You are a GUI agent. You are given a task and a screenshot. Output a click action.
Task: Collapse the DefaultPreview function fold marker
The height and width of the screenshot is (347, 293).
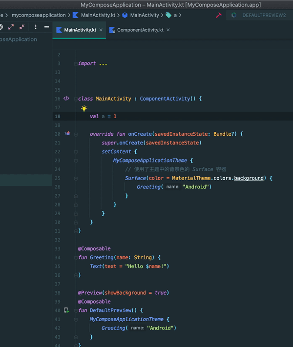[76, 311]
